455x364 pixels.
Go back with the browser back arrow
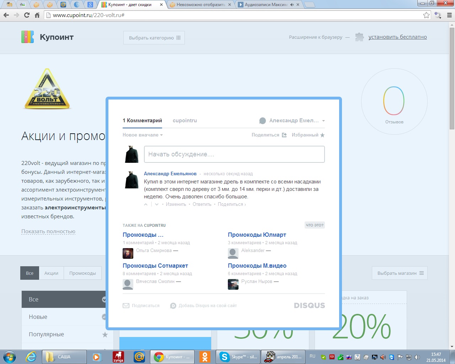pyautogui.click(x=6, y=15)
